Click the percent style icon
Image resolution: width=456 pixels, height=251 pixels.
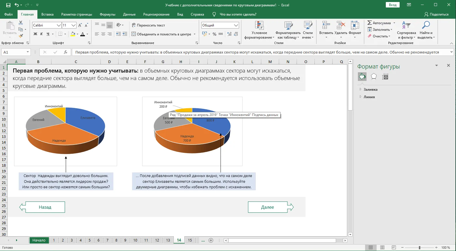click(214, 34)
